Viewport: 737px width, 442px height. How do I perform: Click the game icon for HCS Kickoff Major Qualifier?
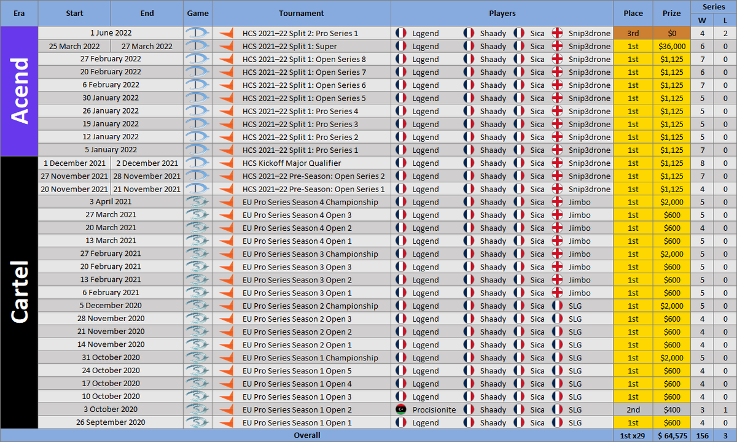click(x=198, y=163)
